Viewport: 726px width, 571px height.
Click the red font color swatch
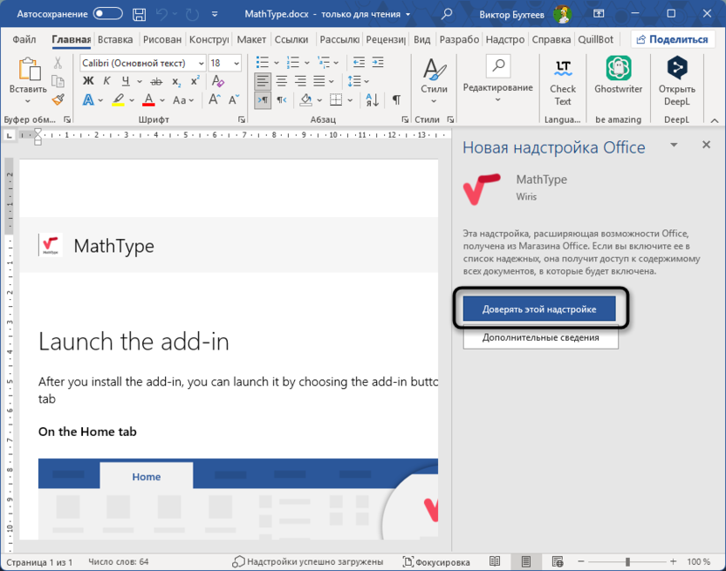(149, 100)
